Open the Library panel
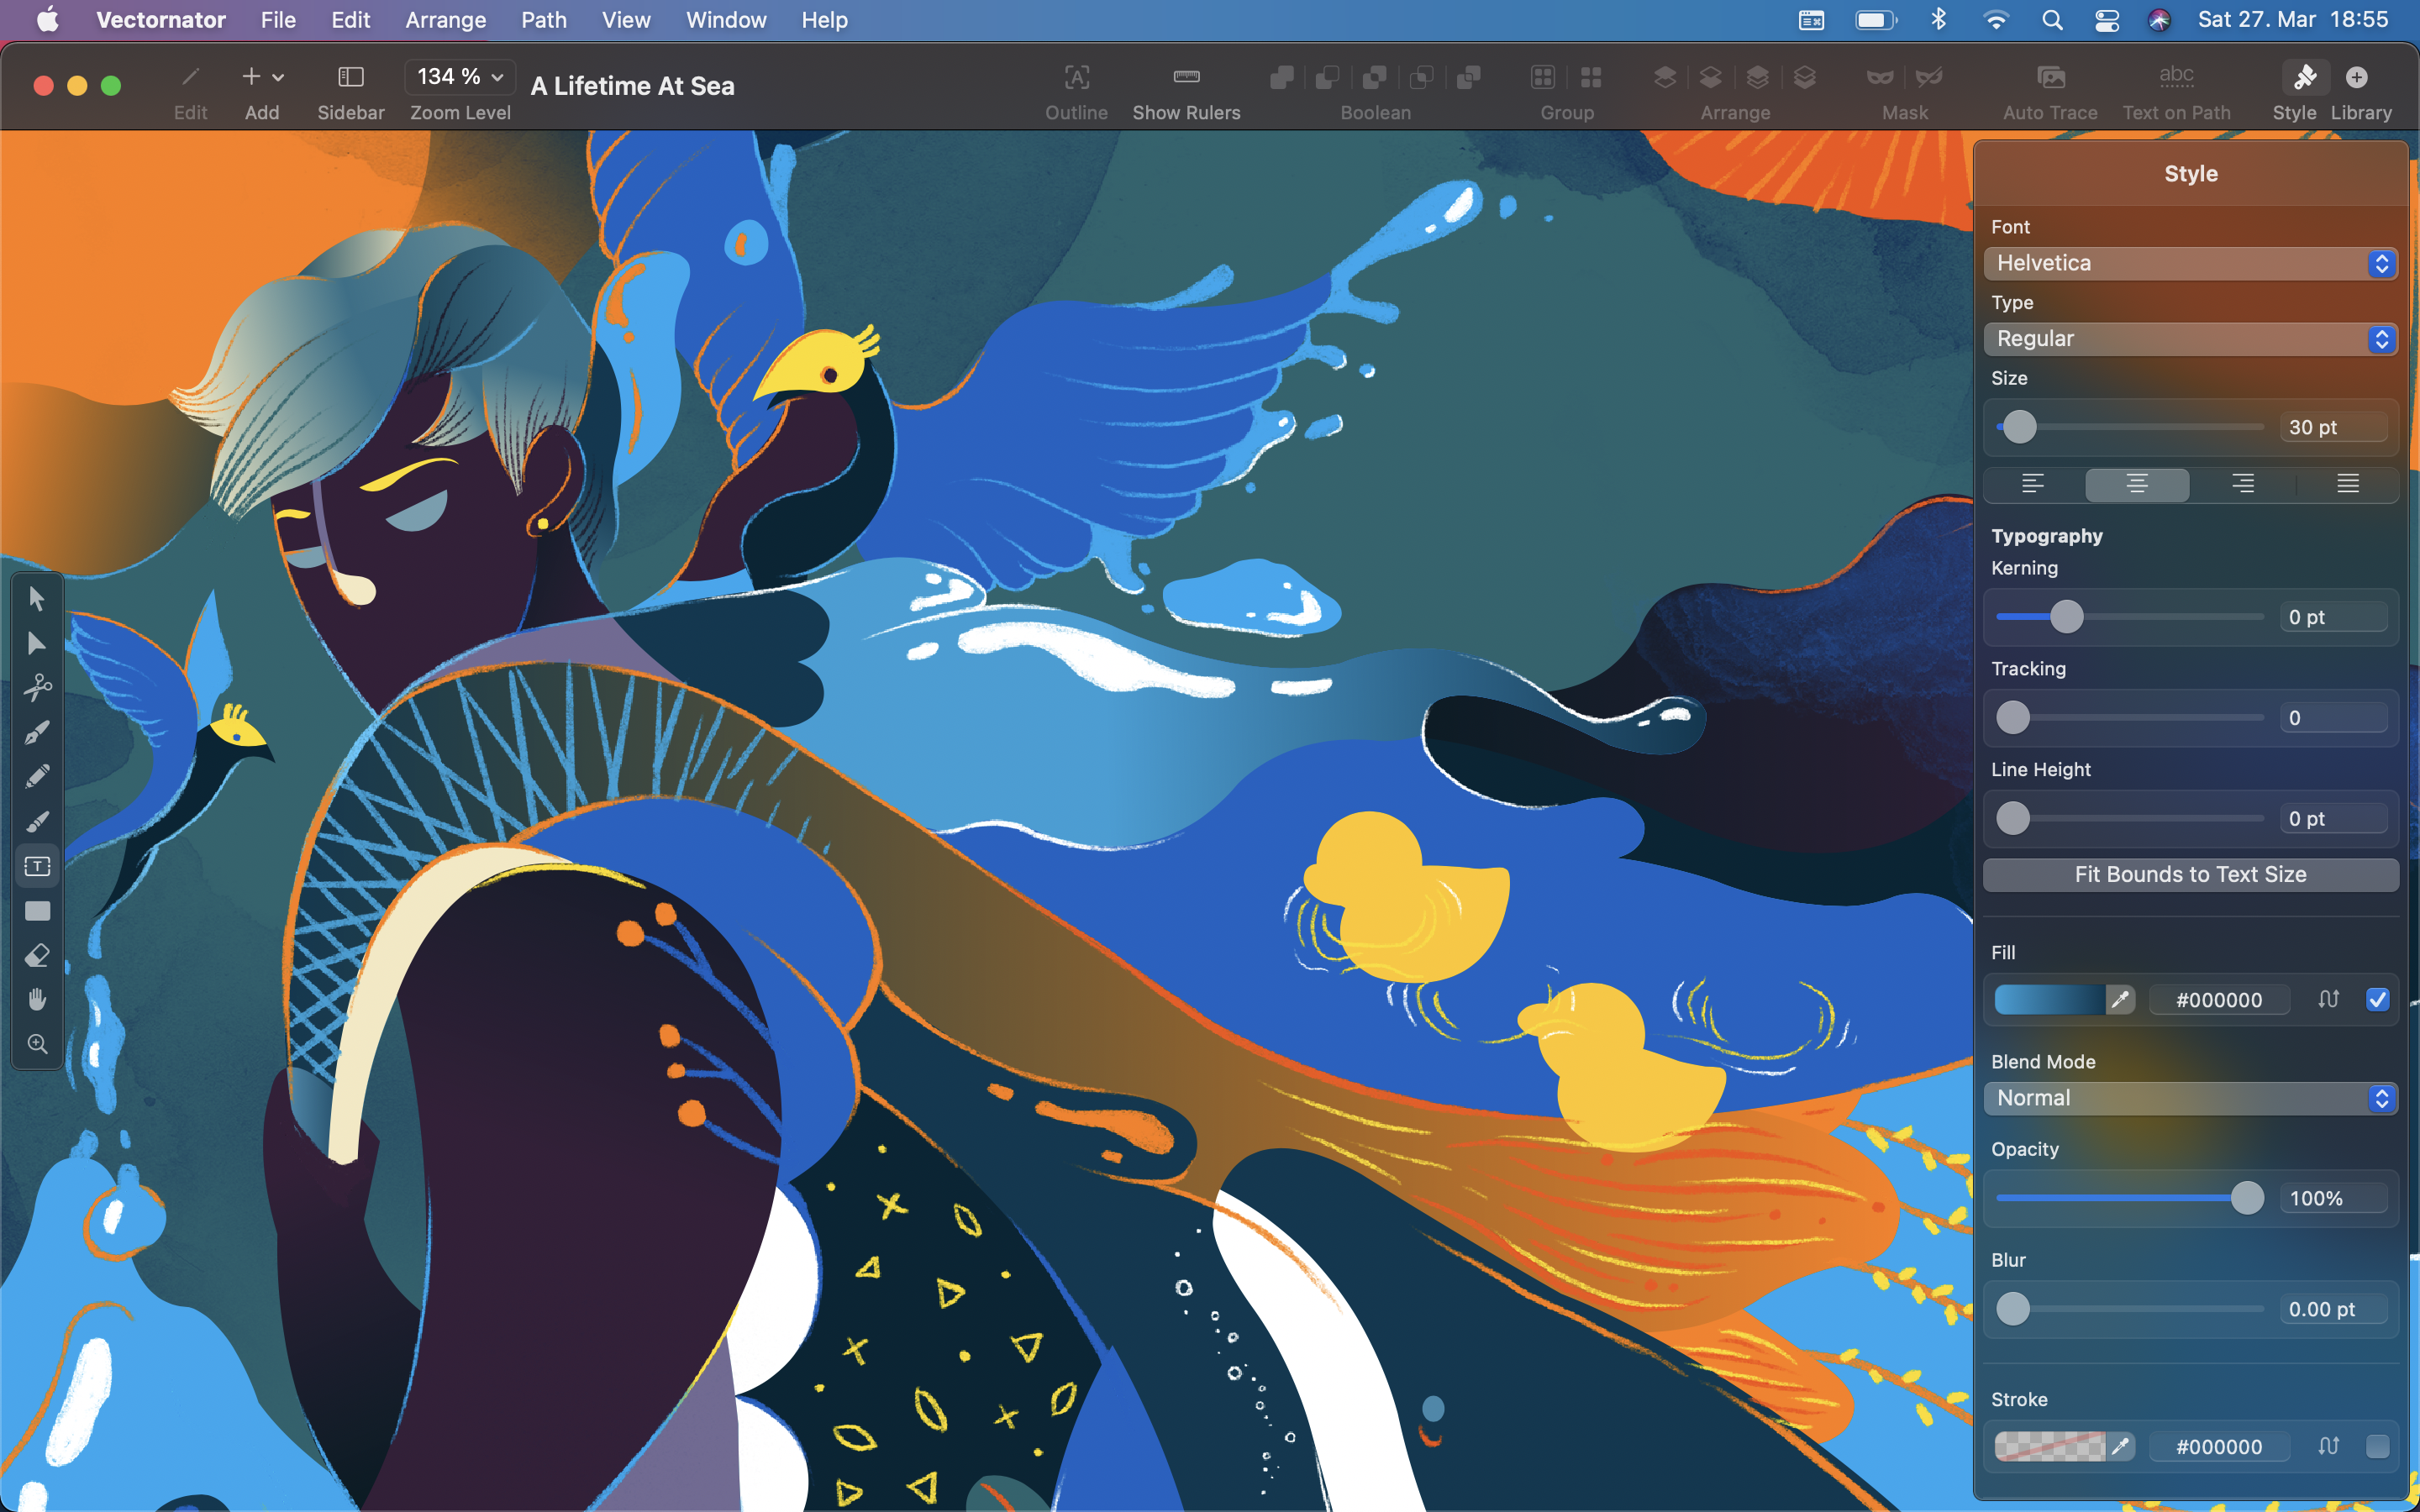The image size is (2420, 1512). [2359, 77]
